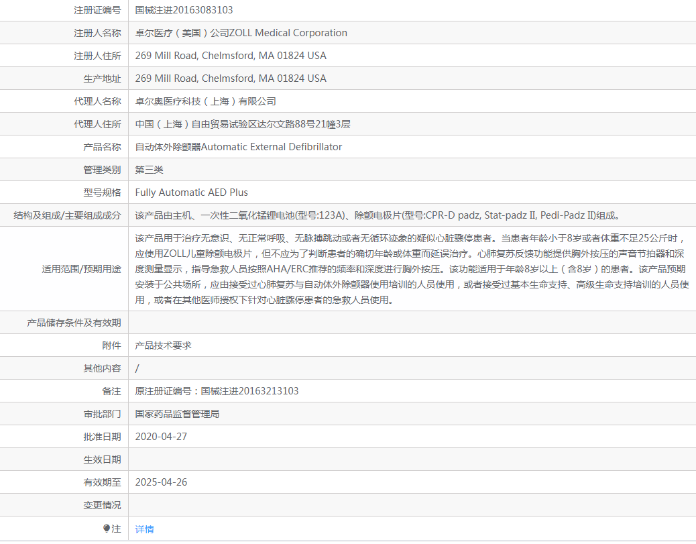Select the original registration number 国械注进20163213103
Image resolution: width=696 pixels, height=544 pixels.
[x=249, y=391]
